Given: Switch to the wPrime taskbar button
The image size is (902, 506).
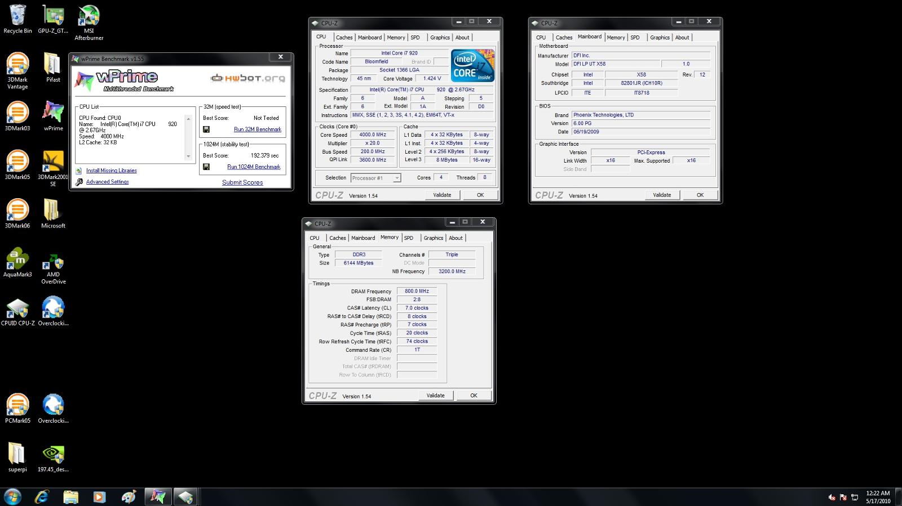Looking at the screenshot, I should pyautogui.click(x=158, y=497).
